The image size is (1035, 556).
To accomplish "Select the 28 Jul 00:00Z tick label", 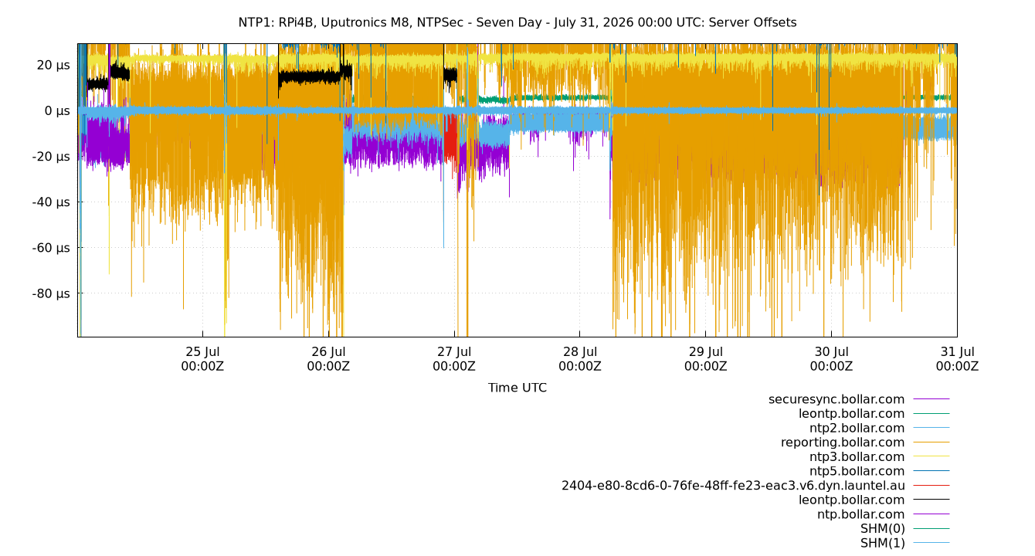I will pos(579,359).
